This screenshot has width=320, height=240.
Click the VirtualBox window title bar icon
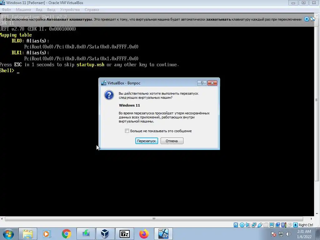[x=2, y=2]
